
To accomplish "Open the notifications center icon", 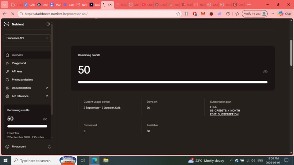I will 286,161.
